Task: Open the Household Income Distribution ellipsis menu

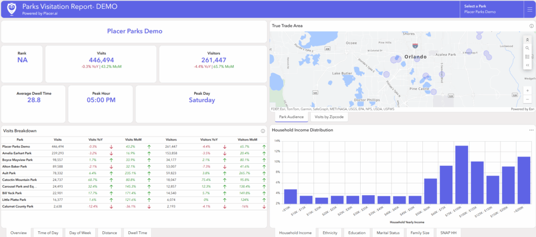Action: (x=531, y=130)
